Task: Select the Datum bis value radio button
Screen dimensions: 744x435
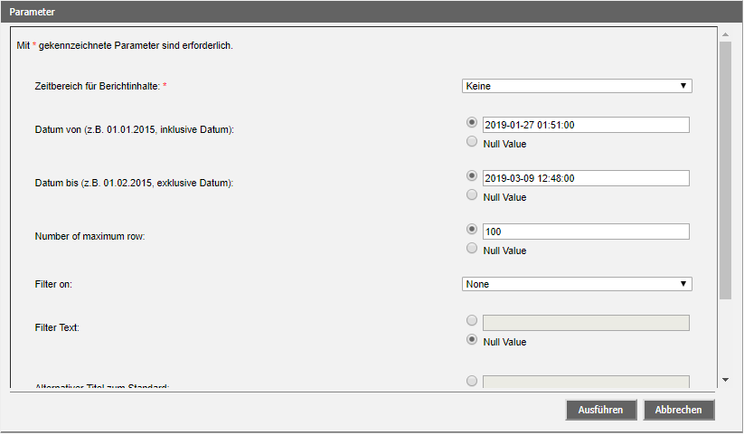Action: pos(471,176)
